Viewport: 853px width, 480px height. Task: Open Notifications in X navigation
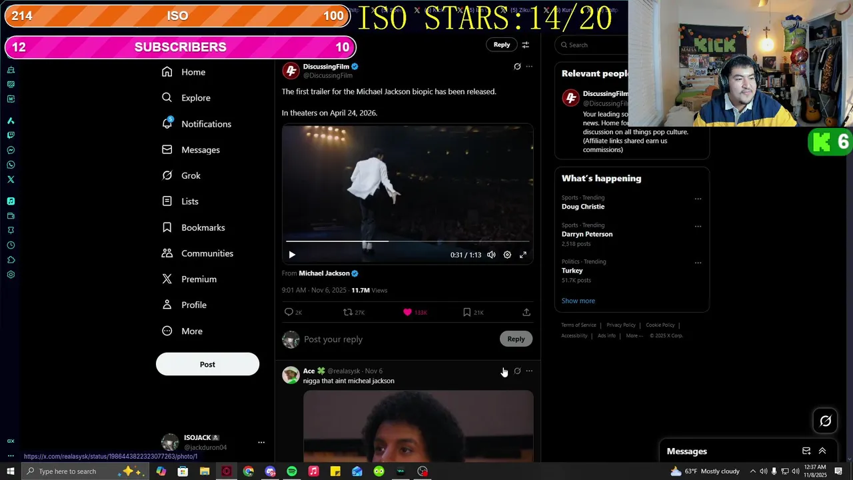tap(197, 124)
